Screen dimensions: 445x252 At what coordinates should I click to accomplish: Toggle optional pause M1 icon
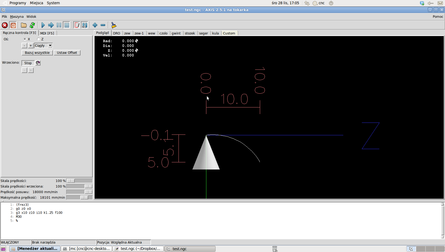point(84,25)
